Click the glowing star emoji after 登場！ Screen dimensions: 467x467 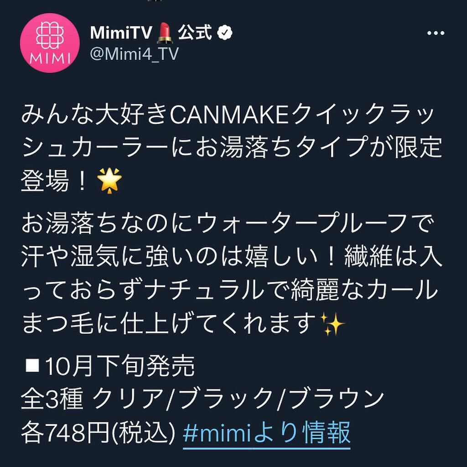[x=109, y=181]
